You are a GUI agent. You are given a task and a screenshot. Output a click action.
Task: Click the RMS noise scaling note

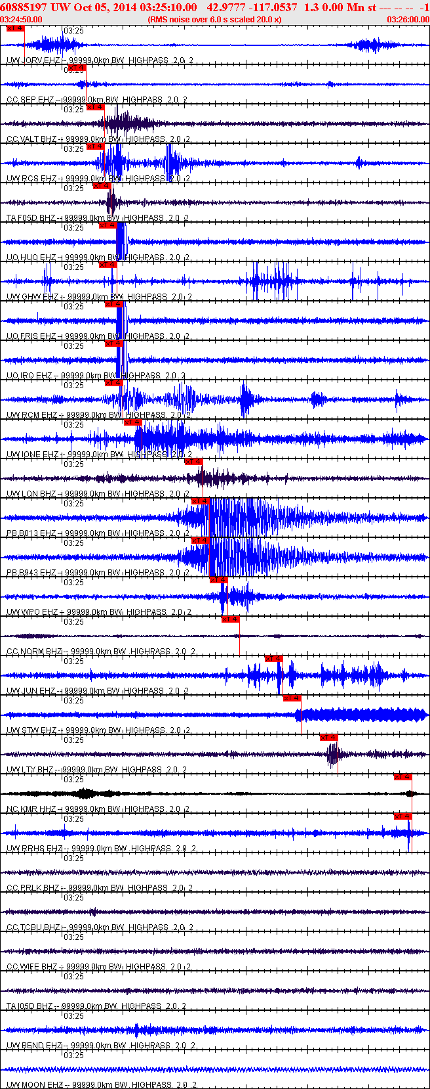click(214, 20)
